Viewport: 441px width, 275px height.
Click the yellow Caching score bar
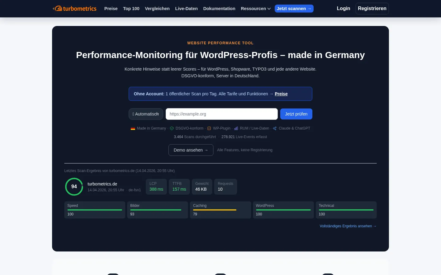tap(215, 210)
